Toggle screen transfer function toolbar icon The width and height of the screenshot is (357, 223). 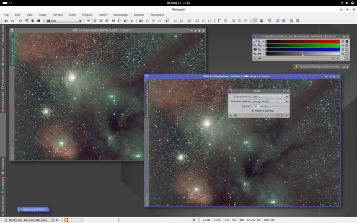[x=255, y=21]
